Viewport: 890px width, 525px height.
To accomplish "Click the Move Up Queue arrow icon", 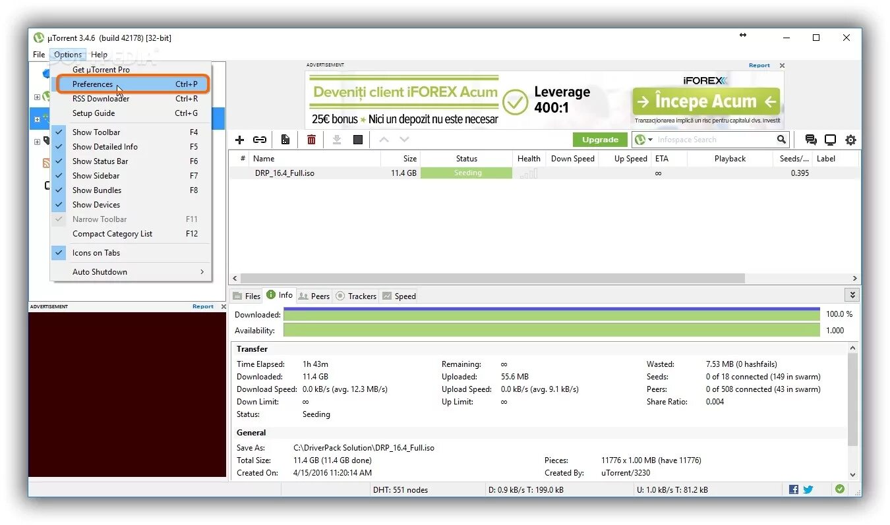I will click(384, 140).
